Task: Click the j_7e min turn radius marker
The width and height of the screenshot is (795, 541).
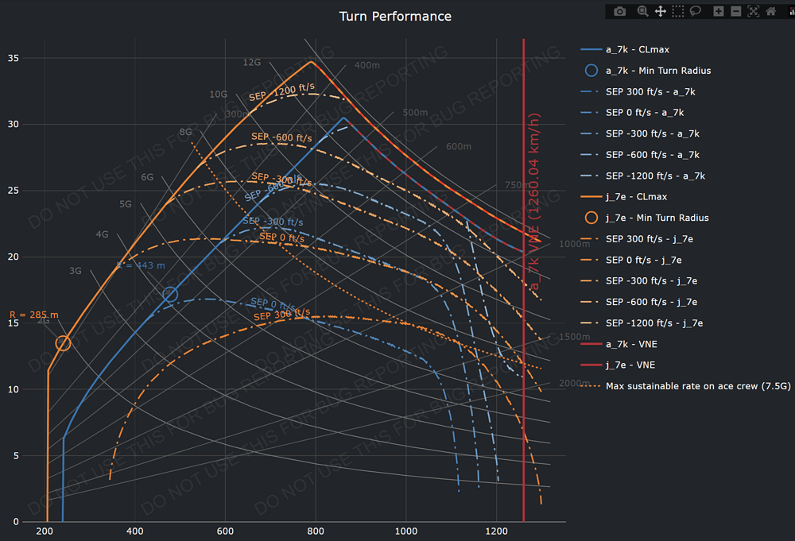Action: point(63,343)
